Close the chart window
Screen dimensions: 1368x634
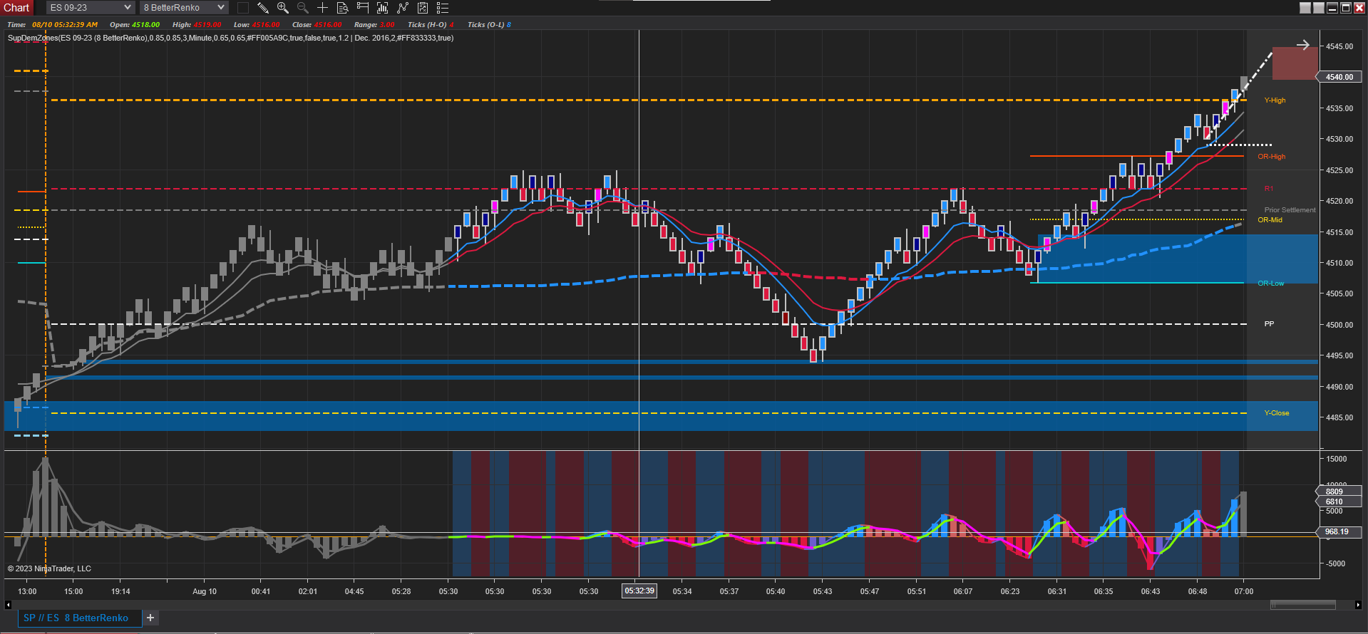(x=1359, y=8)
